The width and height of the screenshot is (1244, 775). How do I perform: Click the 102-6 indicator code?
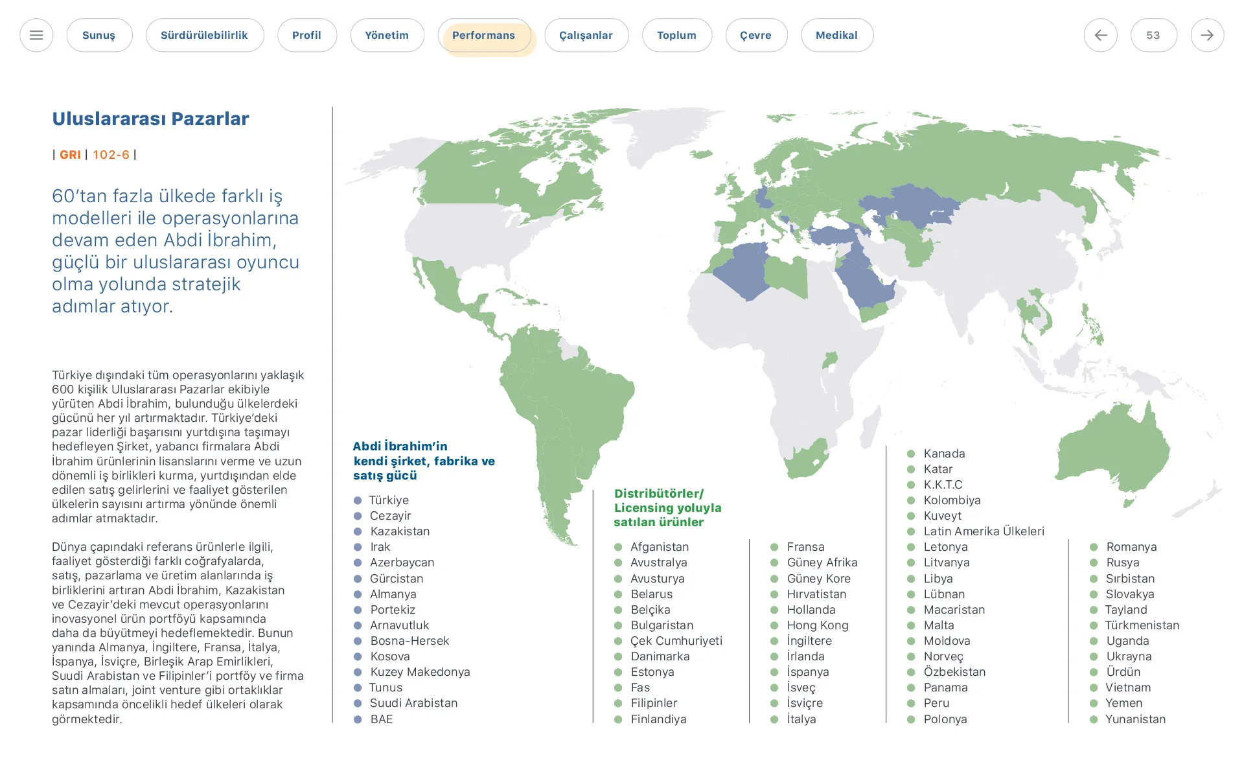click(111, 155)
